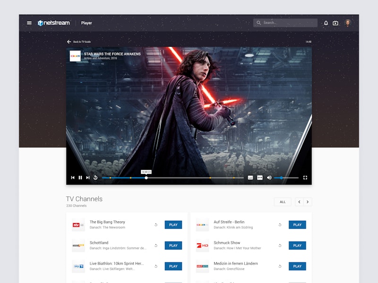Click the last yellow marker on timeline
The image size is (378, 283).
234,178
